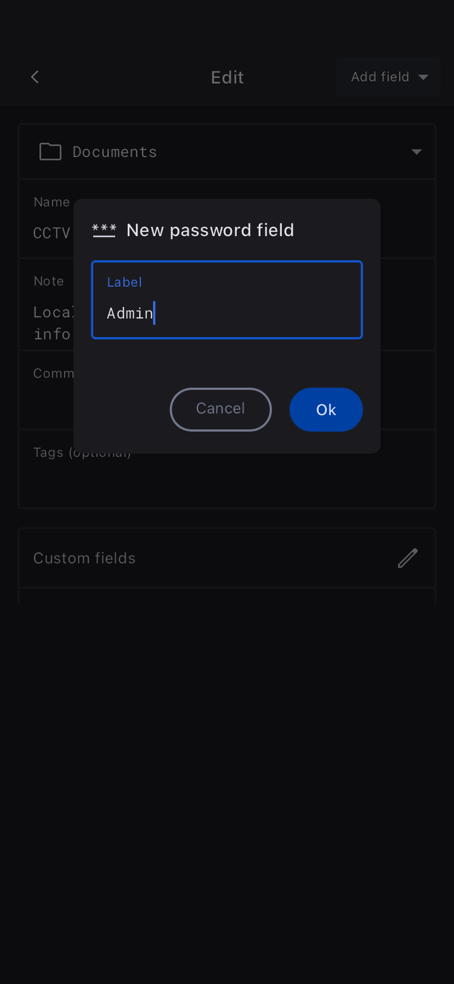Click the blue Label caption text
The width and height of the screenshot is (454, 984).
pyautogui.click(x=124, y=282)
